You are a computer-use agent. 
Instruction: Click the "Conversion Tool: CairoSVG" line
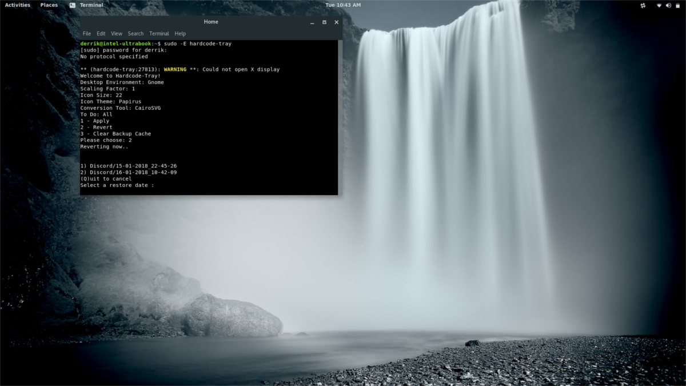[x=121, y=108]
